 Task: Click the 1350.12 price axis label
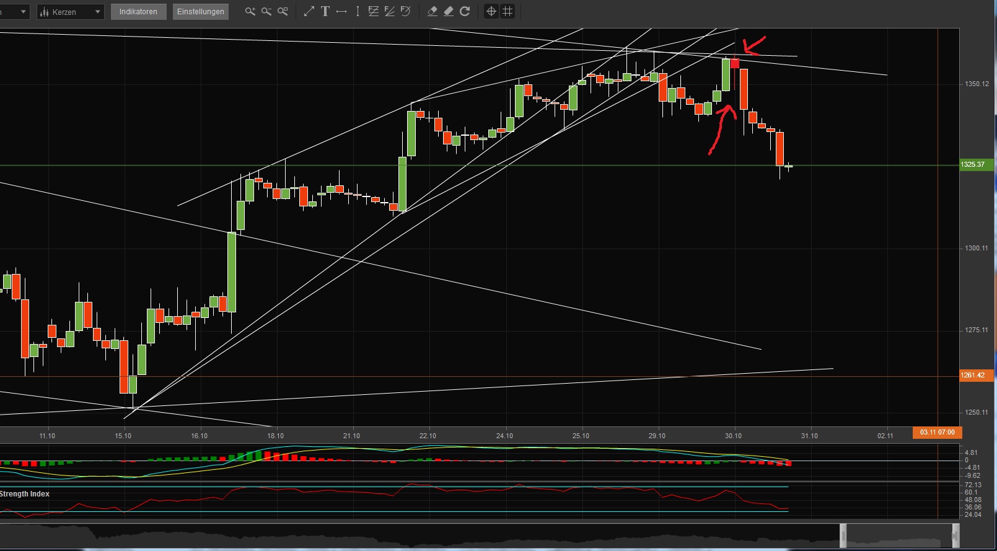(977, 84)
